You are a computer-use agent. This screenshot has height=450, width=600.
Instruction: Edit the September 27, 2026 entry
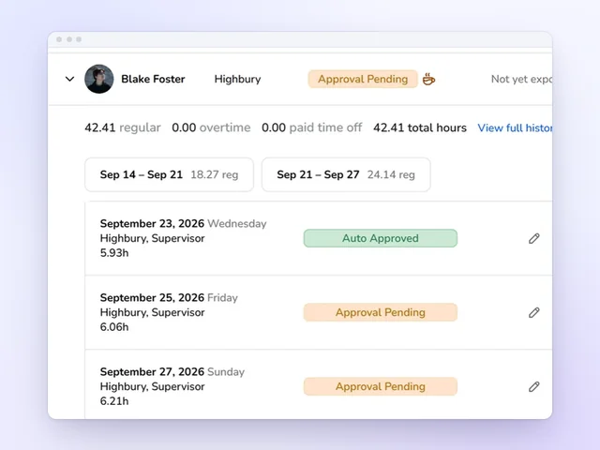(534, 387)
